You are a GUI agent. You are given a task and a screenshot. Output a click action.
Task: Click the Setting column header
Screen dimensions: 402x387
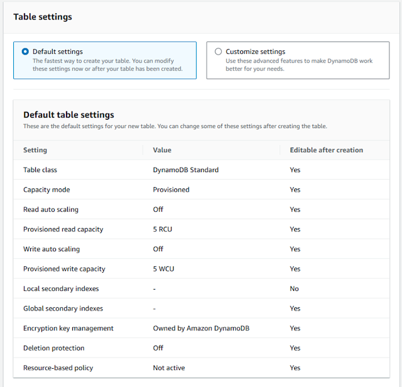coord(35,150)
